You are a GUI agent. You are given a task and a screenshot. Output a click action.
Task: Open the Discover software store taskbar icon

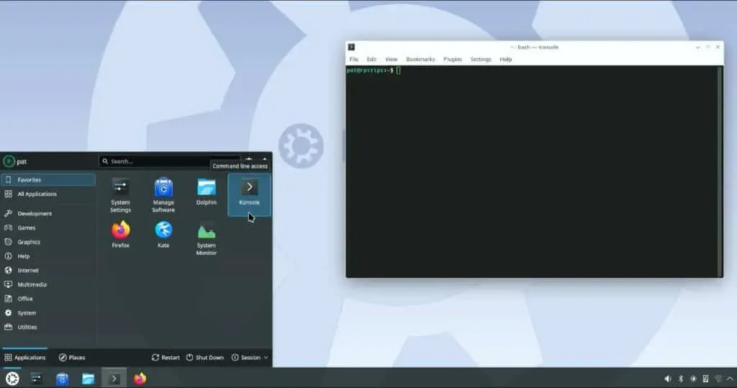(62, 379)
